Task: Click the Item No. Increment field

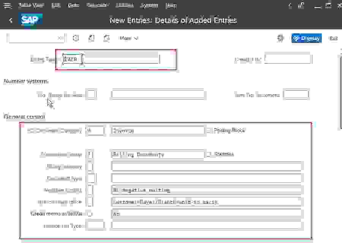Action: 296,95
